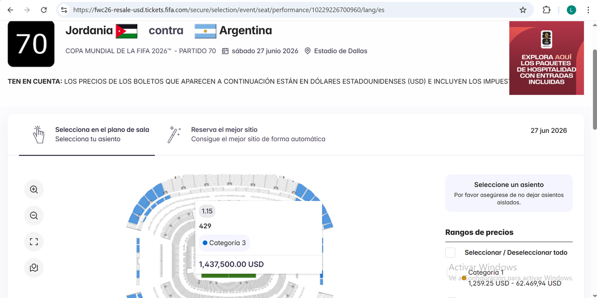This screenshot has height=298, width=597.
Task: Click the green profile avatar
Action: [x=571, y=9]
